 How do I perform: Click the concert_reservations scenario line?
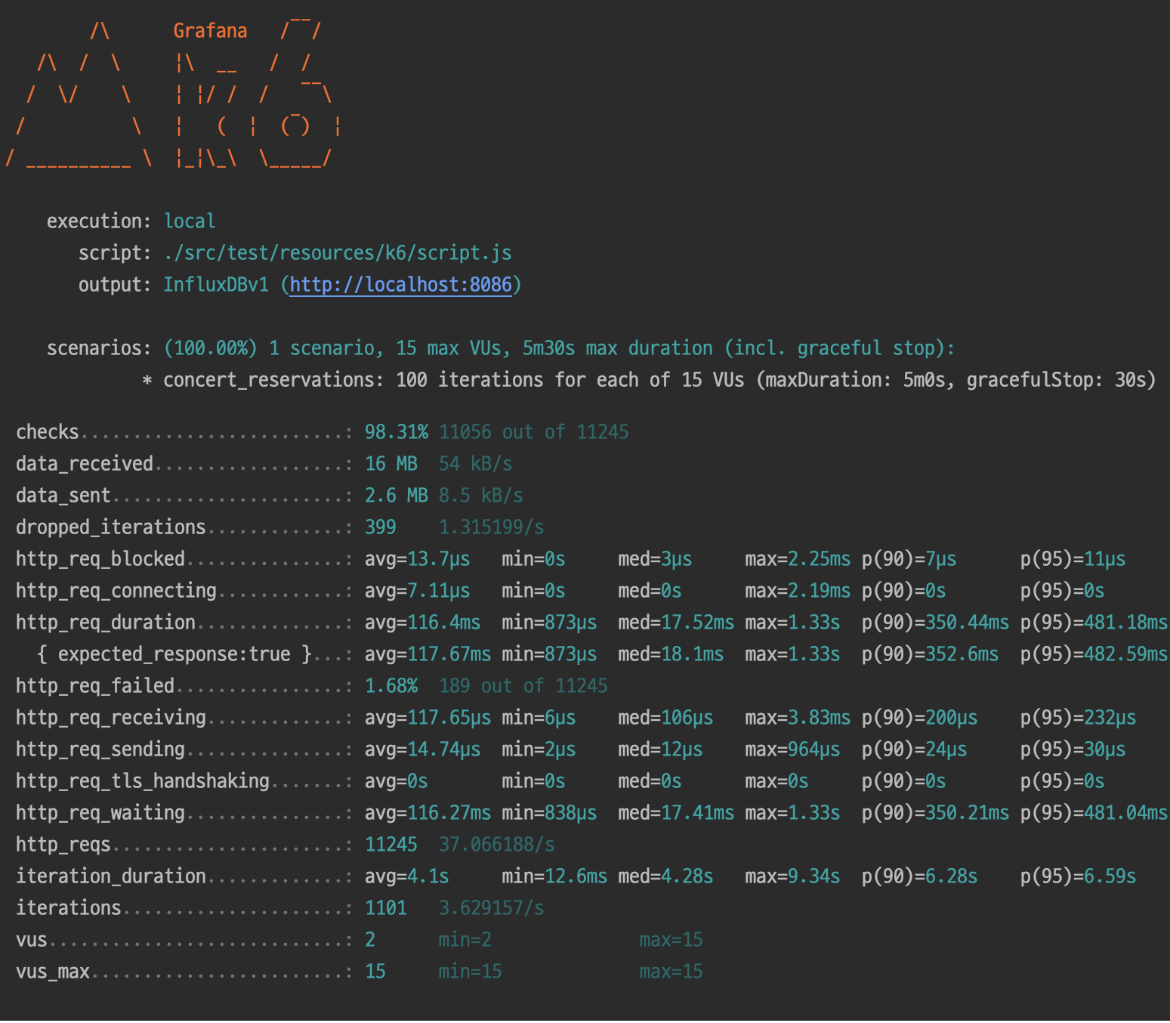click(649, 380)
